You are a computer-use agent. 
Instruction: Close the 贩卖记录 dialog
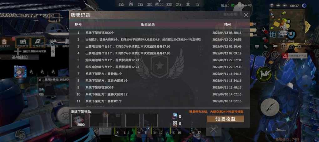tap(246, 15)
